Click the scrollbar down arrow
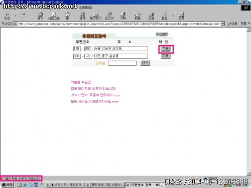The height and width of the screenshot is (188, 251). [248, 174]
